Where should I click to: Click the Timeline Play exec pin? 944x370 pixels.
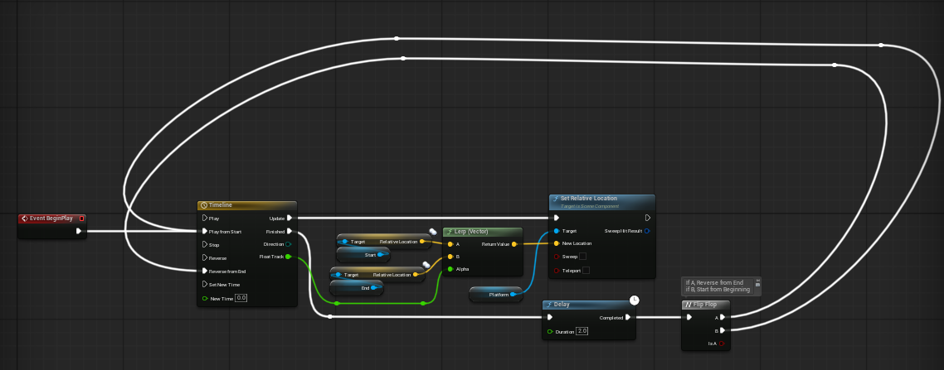point(205,218)
